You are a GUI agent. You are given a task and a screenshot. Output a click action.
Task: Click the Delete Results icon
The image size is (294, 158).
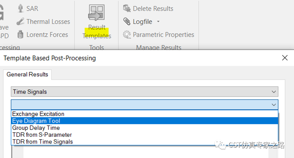pos(127,8)
